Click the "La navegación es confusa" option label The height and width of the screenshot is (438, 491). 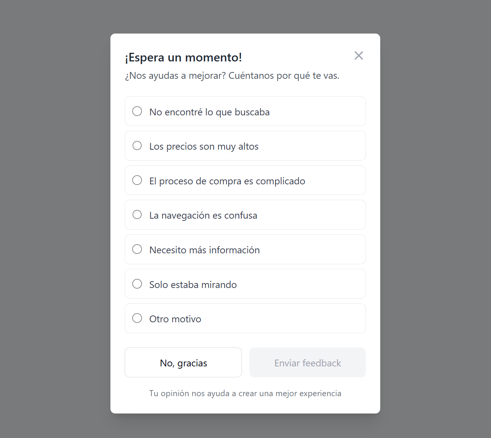pyautogui.click(x=203, y=215)
